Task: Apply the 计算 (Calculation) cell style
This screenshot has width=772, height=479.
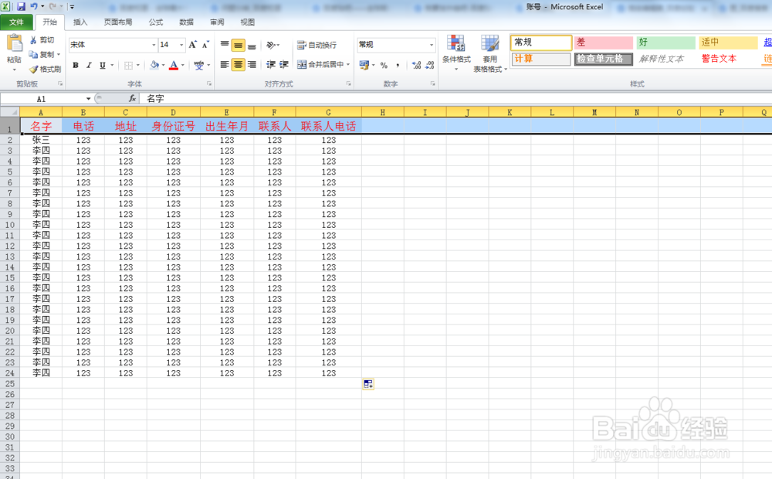Action: 541,59
